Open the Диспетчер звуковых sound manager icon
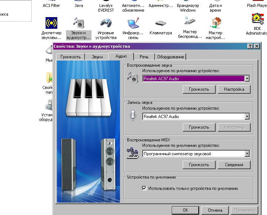Screen dimensions: 267x215 coord(51,23)
